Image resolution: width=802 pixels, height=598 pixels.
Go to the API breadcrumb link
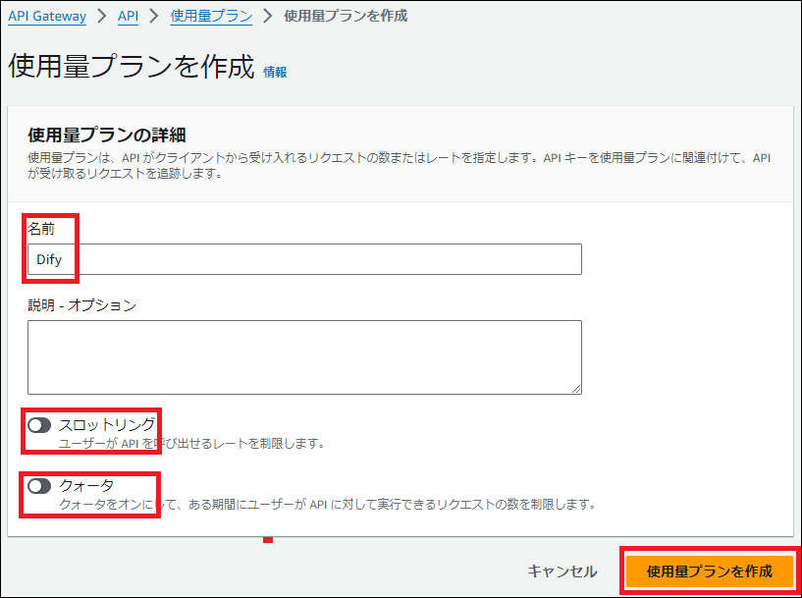coord(128,16)
